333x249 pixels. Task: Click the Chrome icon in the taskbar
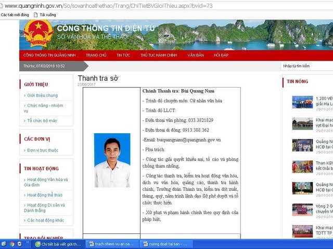click(x=11, y=244)
